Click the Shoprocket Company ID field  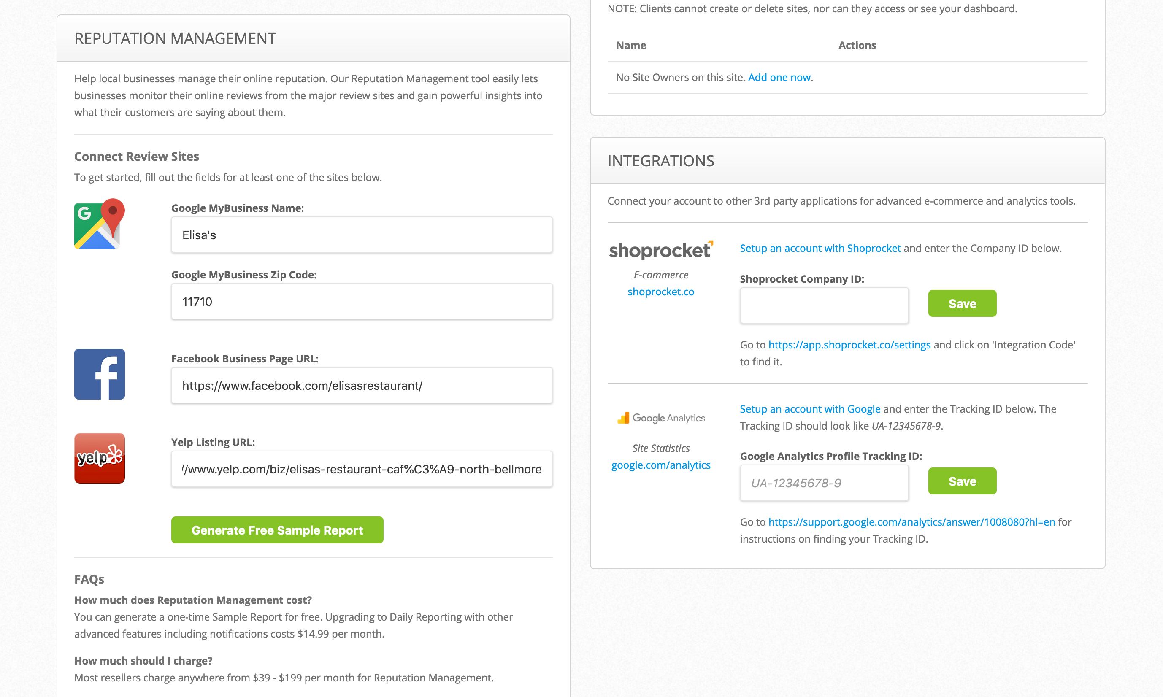pos(824,305)
